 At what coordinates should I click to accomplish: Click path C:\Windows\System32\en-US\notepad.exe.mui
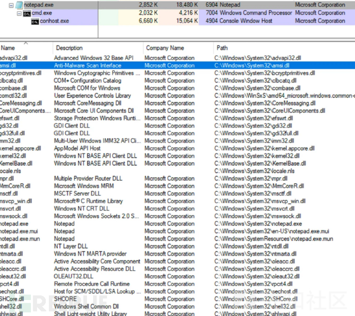click(272, 231)
